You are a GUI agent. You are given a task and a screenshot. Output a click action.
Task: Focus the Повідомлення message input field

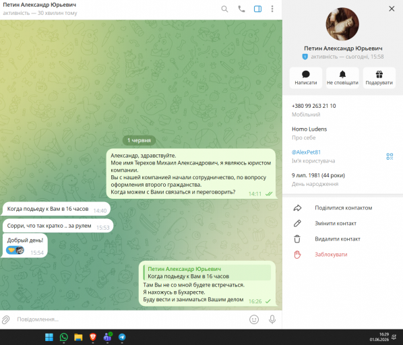(x=130, y=319)
